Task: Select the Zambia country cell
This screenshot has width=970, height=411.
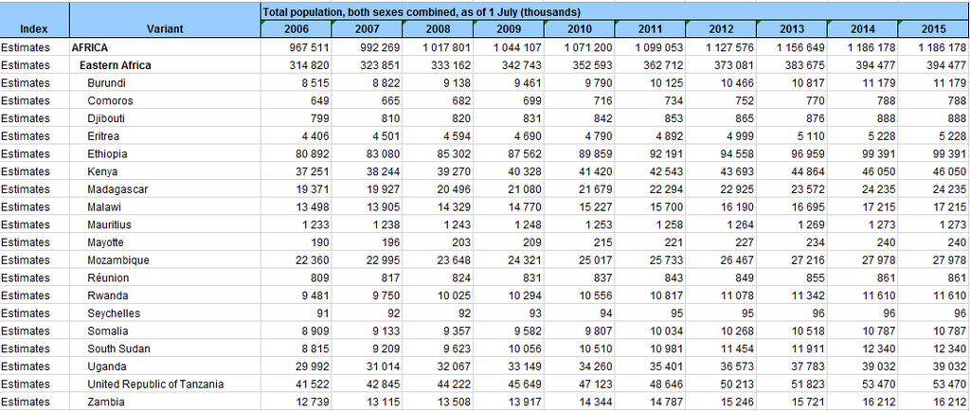Action: pyautogui.click(x=106, y=402)
